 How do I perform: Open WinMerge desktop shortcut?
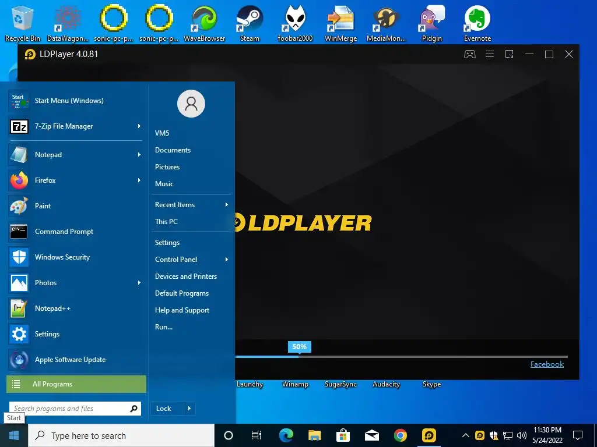(340, 23)
